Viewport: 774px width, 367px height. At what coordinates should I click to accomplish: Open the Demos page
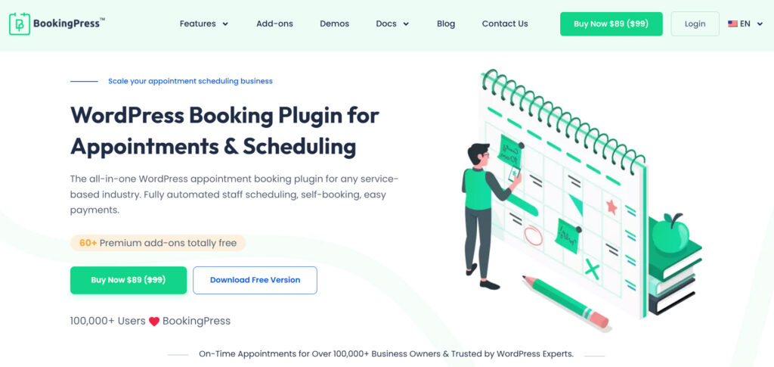point(334,23)
